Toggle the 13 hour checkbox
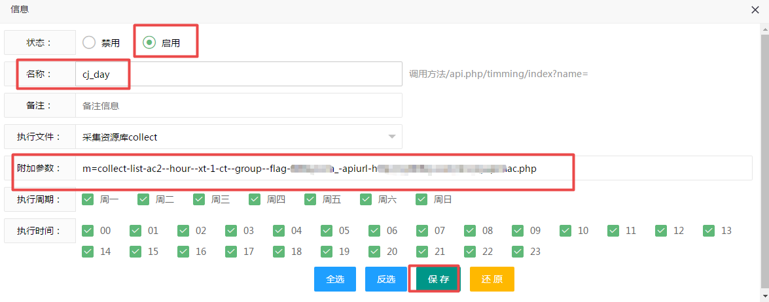 pos(709,231)
